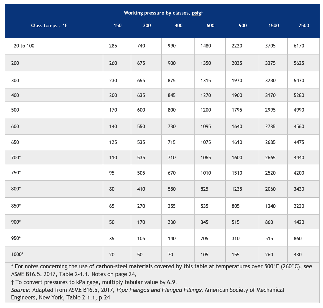Select value 4990 in the 500°F row
Image resolution: width=323 pixels, height=308 pixels.
299,110
